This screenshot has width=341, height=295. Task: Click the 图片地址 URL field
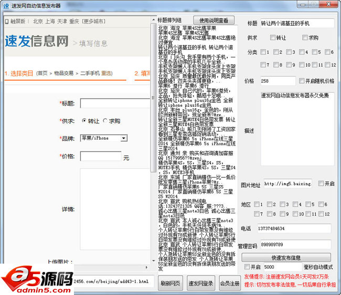[287, 184]
